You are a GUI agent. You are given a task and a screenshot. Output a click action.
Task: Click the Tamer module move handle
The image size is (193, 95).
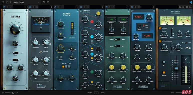[x=77, y=7]
